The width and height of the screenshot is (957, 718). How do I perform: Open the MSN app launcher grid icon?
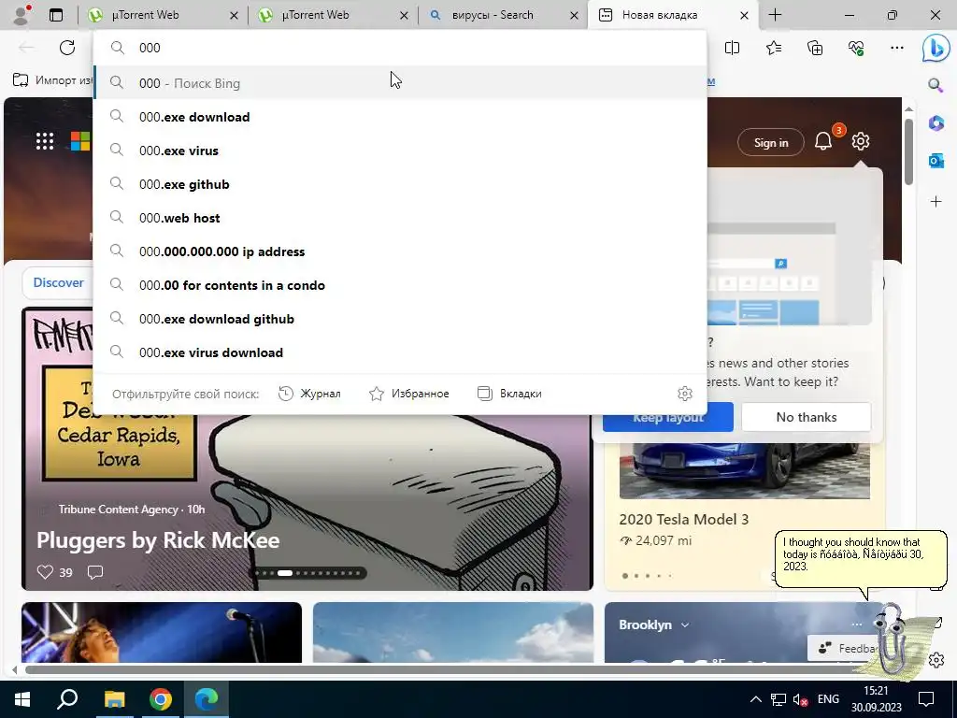[x=45, y=141]
